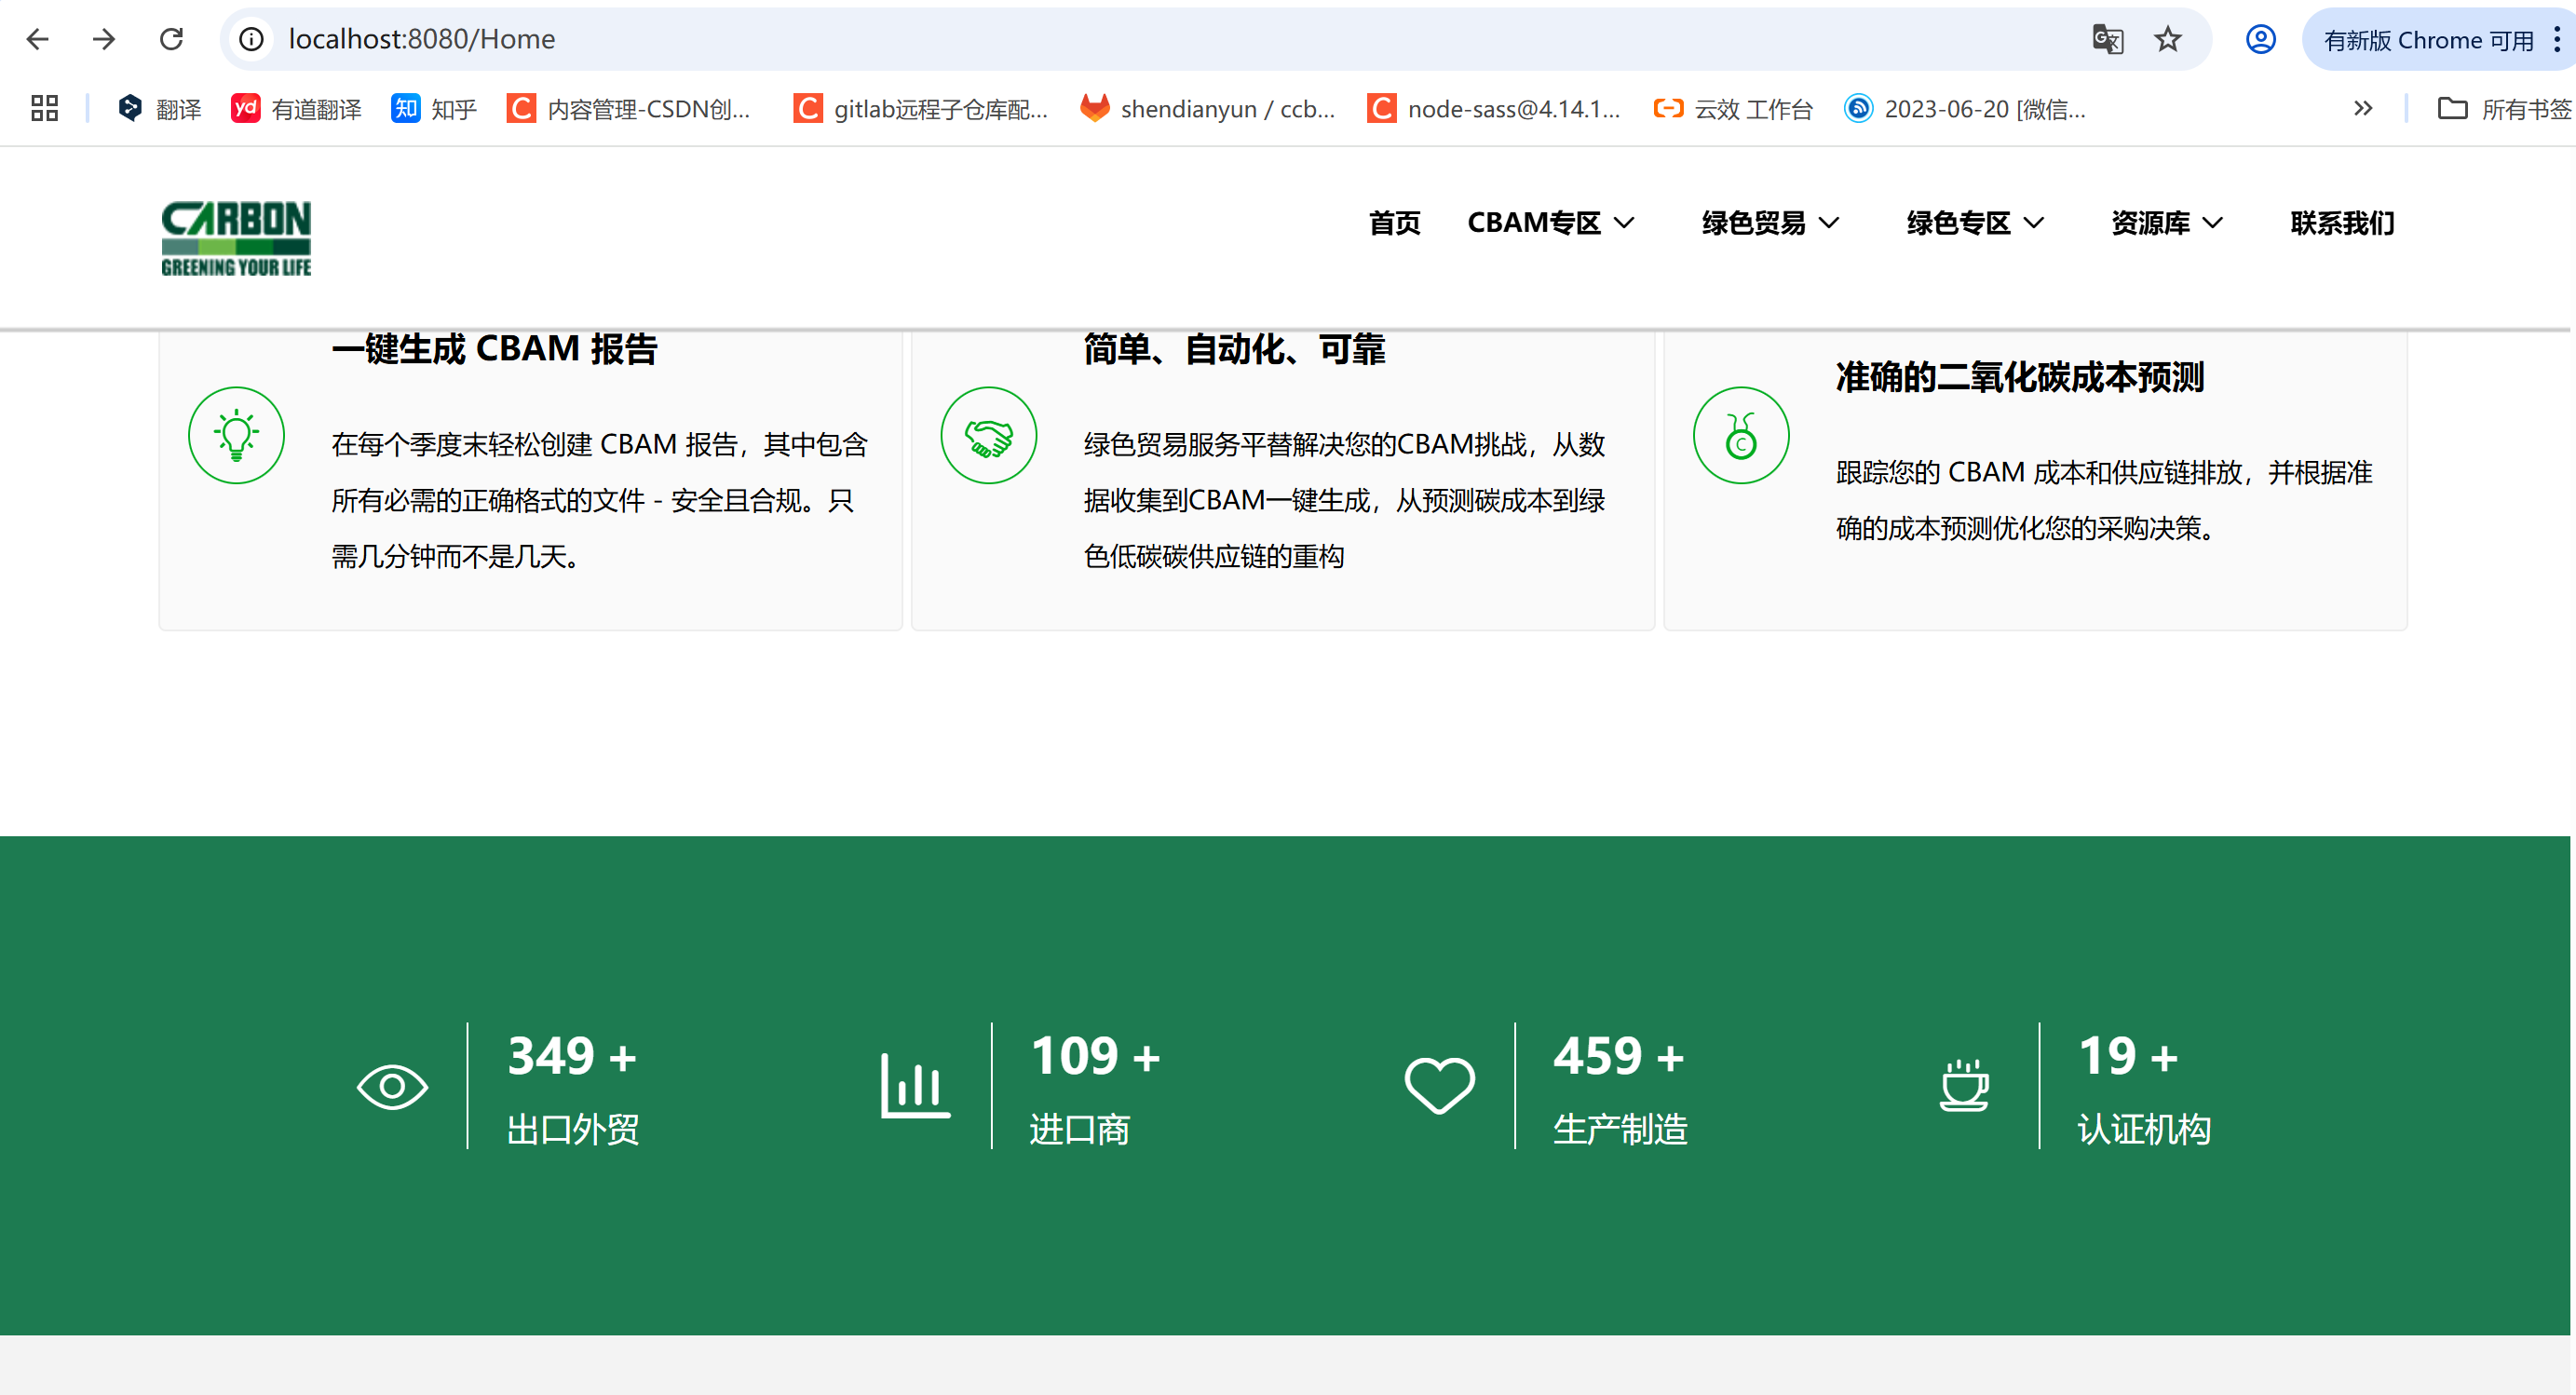This screenshot has height=1395, width=2576.
Task: Open the 联系我们 navigation item
Action: [2342, 223]
